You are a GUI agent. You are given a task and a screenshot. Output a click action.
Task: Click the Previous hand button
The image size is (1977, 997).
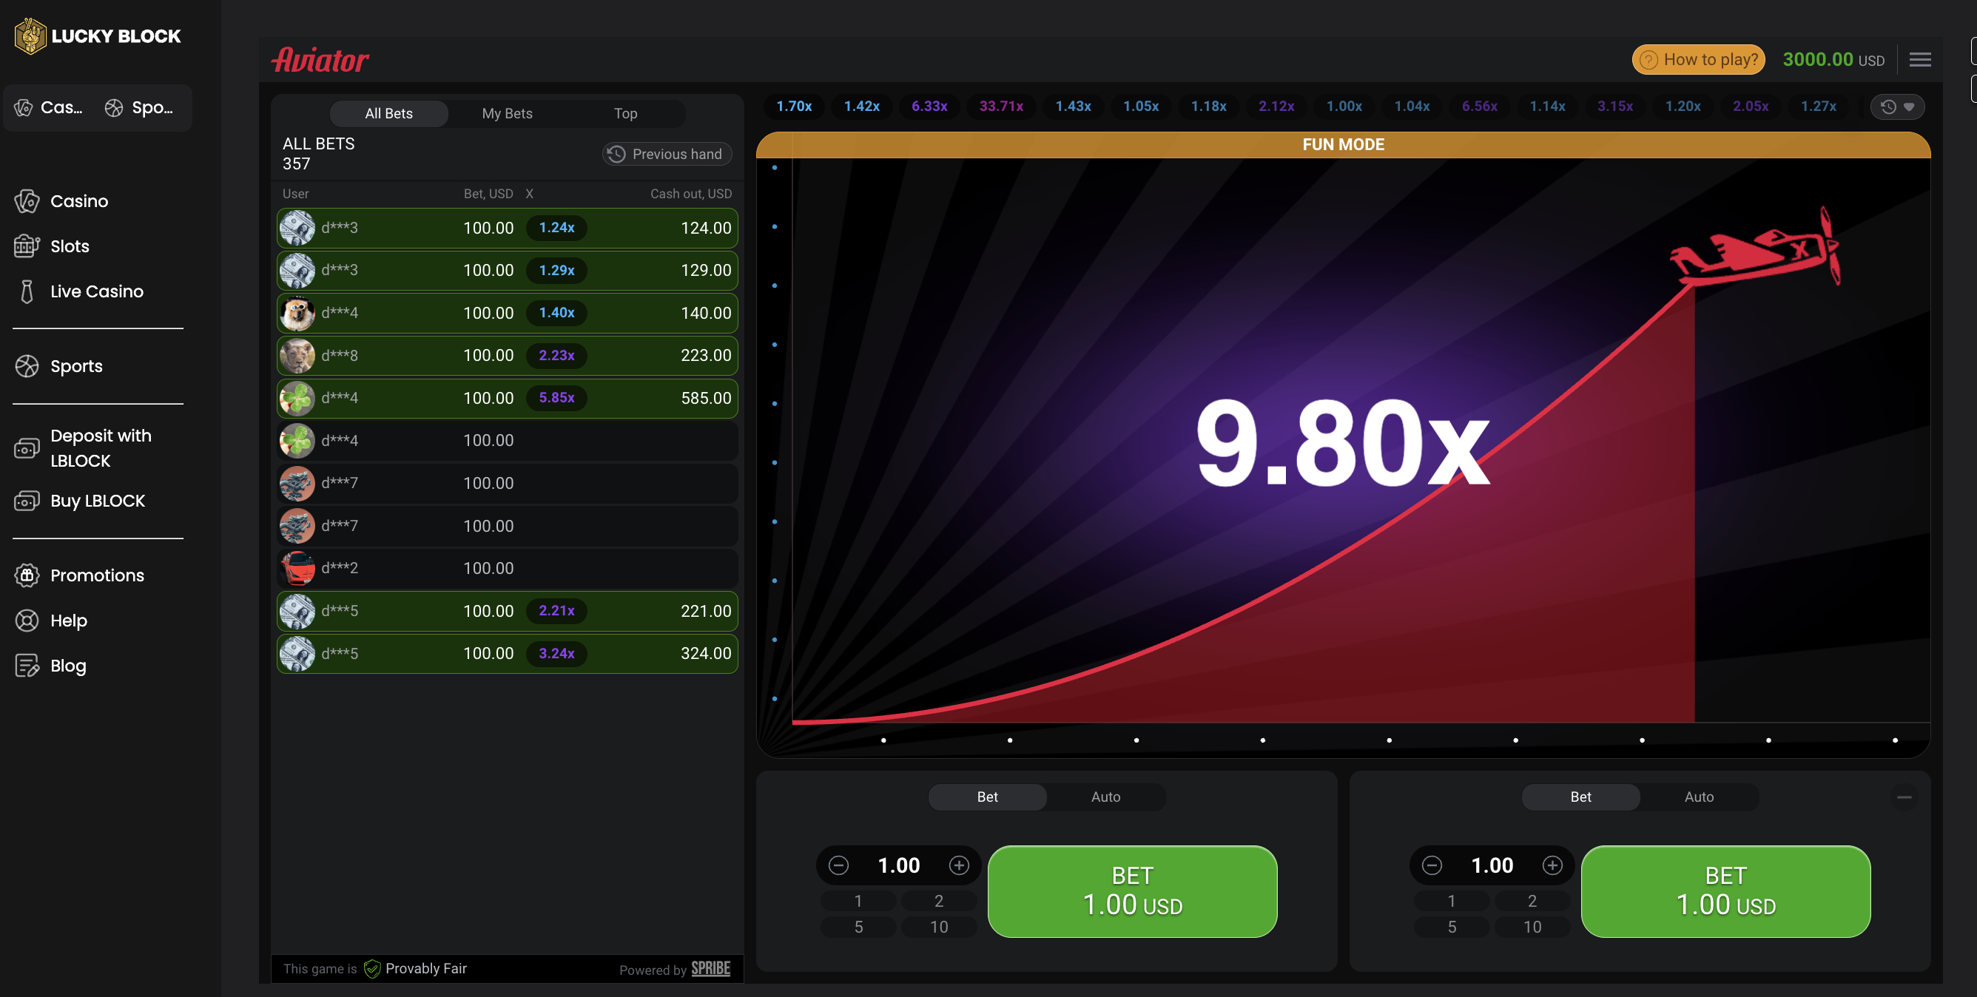coord(667,154)
